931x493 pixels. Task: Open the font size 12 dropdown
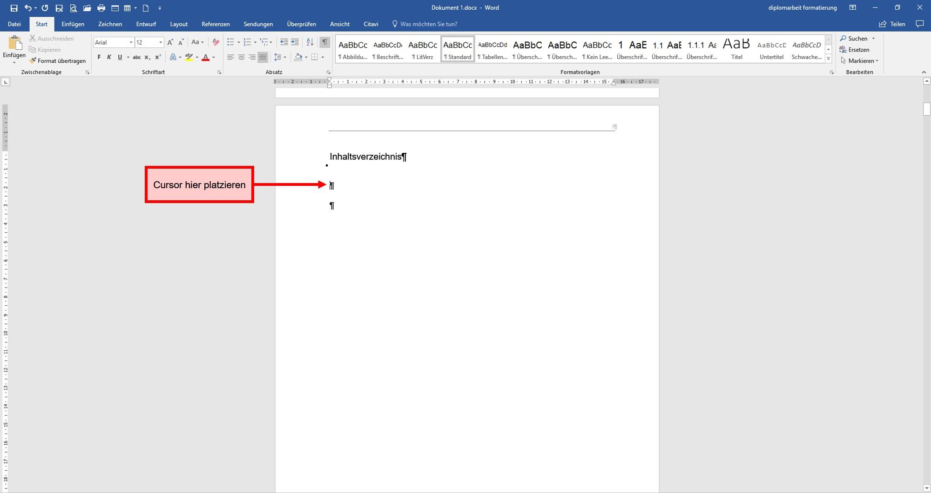[x=161, y=42]
